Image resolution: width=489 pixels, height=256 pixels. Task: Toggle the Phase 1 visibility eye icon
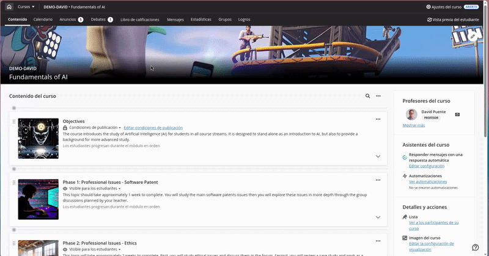tap(65, 188)
